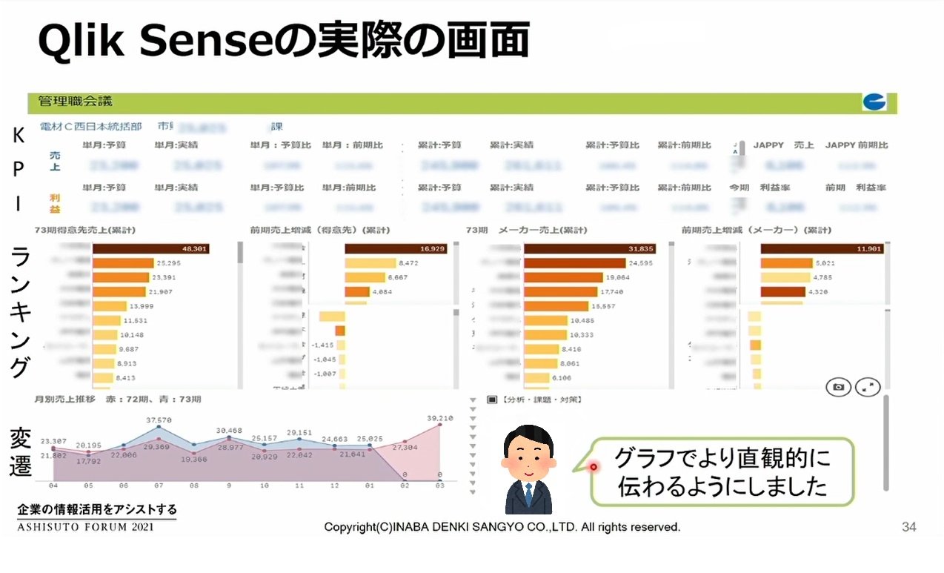
Task: Select the 48,301 bar in customer sales
Action: click(x=150, y=248)
